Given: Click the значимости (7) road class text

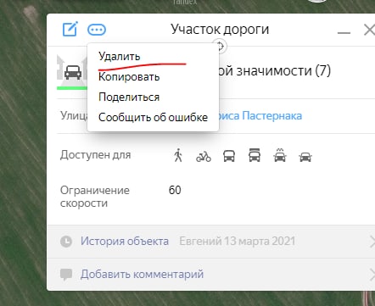Looking at the screenshot, I should [x=283, y=70].
